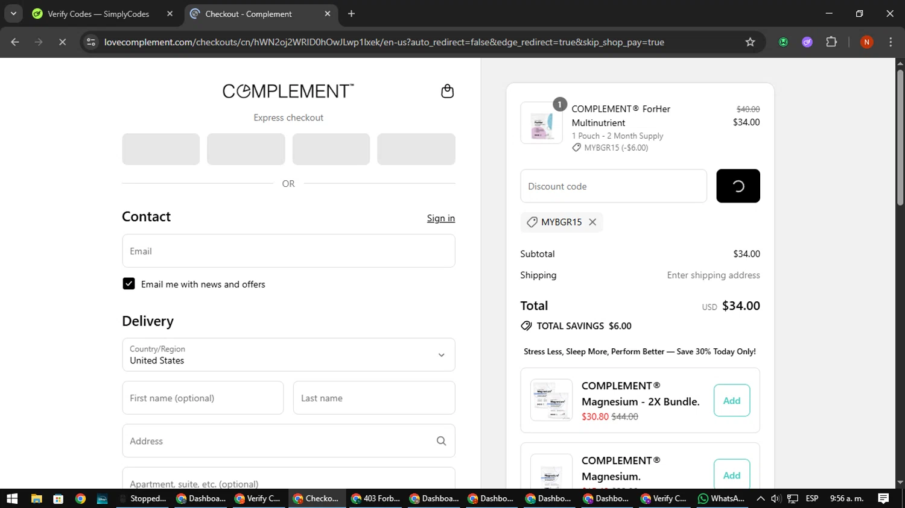Add Magnesium - 2X Bundle to order
Screen dimensions: 905x508
tap(732, 401)
